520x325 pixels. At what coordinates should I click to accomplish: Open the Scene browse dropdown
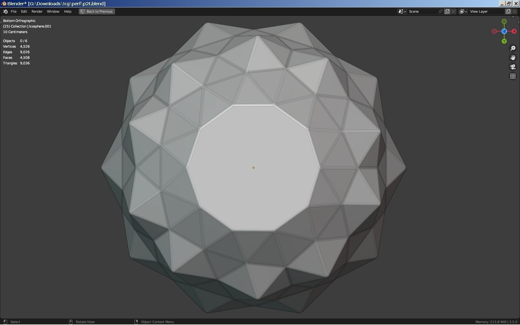point(402,11)
